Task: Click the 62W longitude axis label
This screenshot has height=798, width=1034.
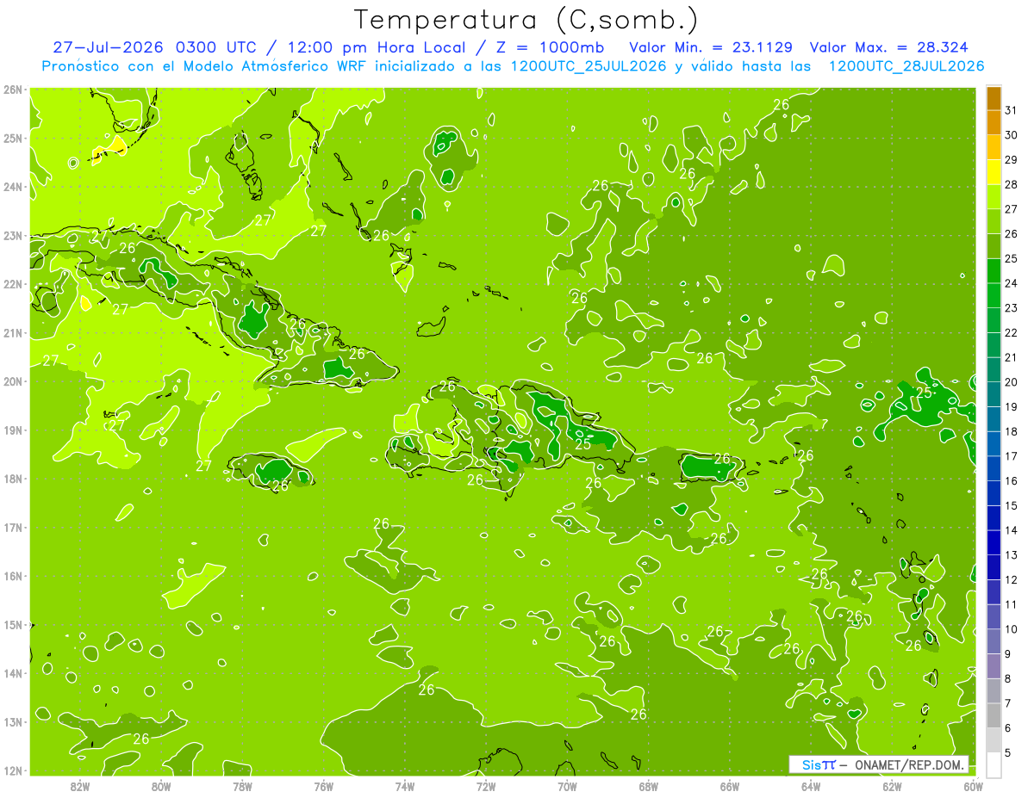Action: [892, 786]
